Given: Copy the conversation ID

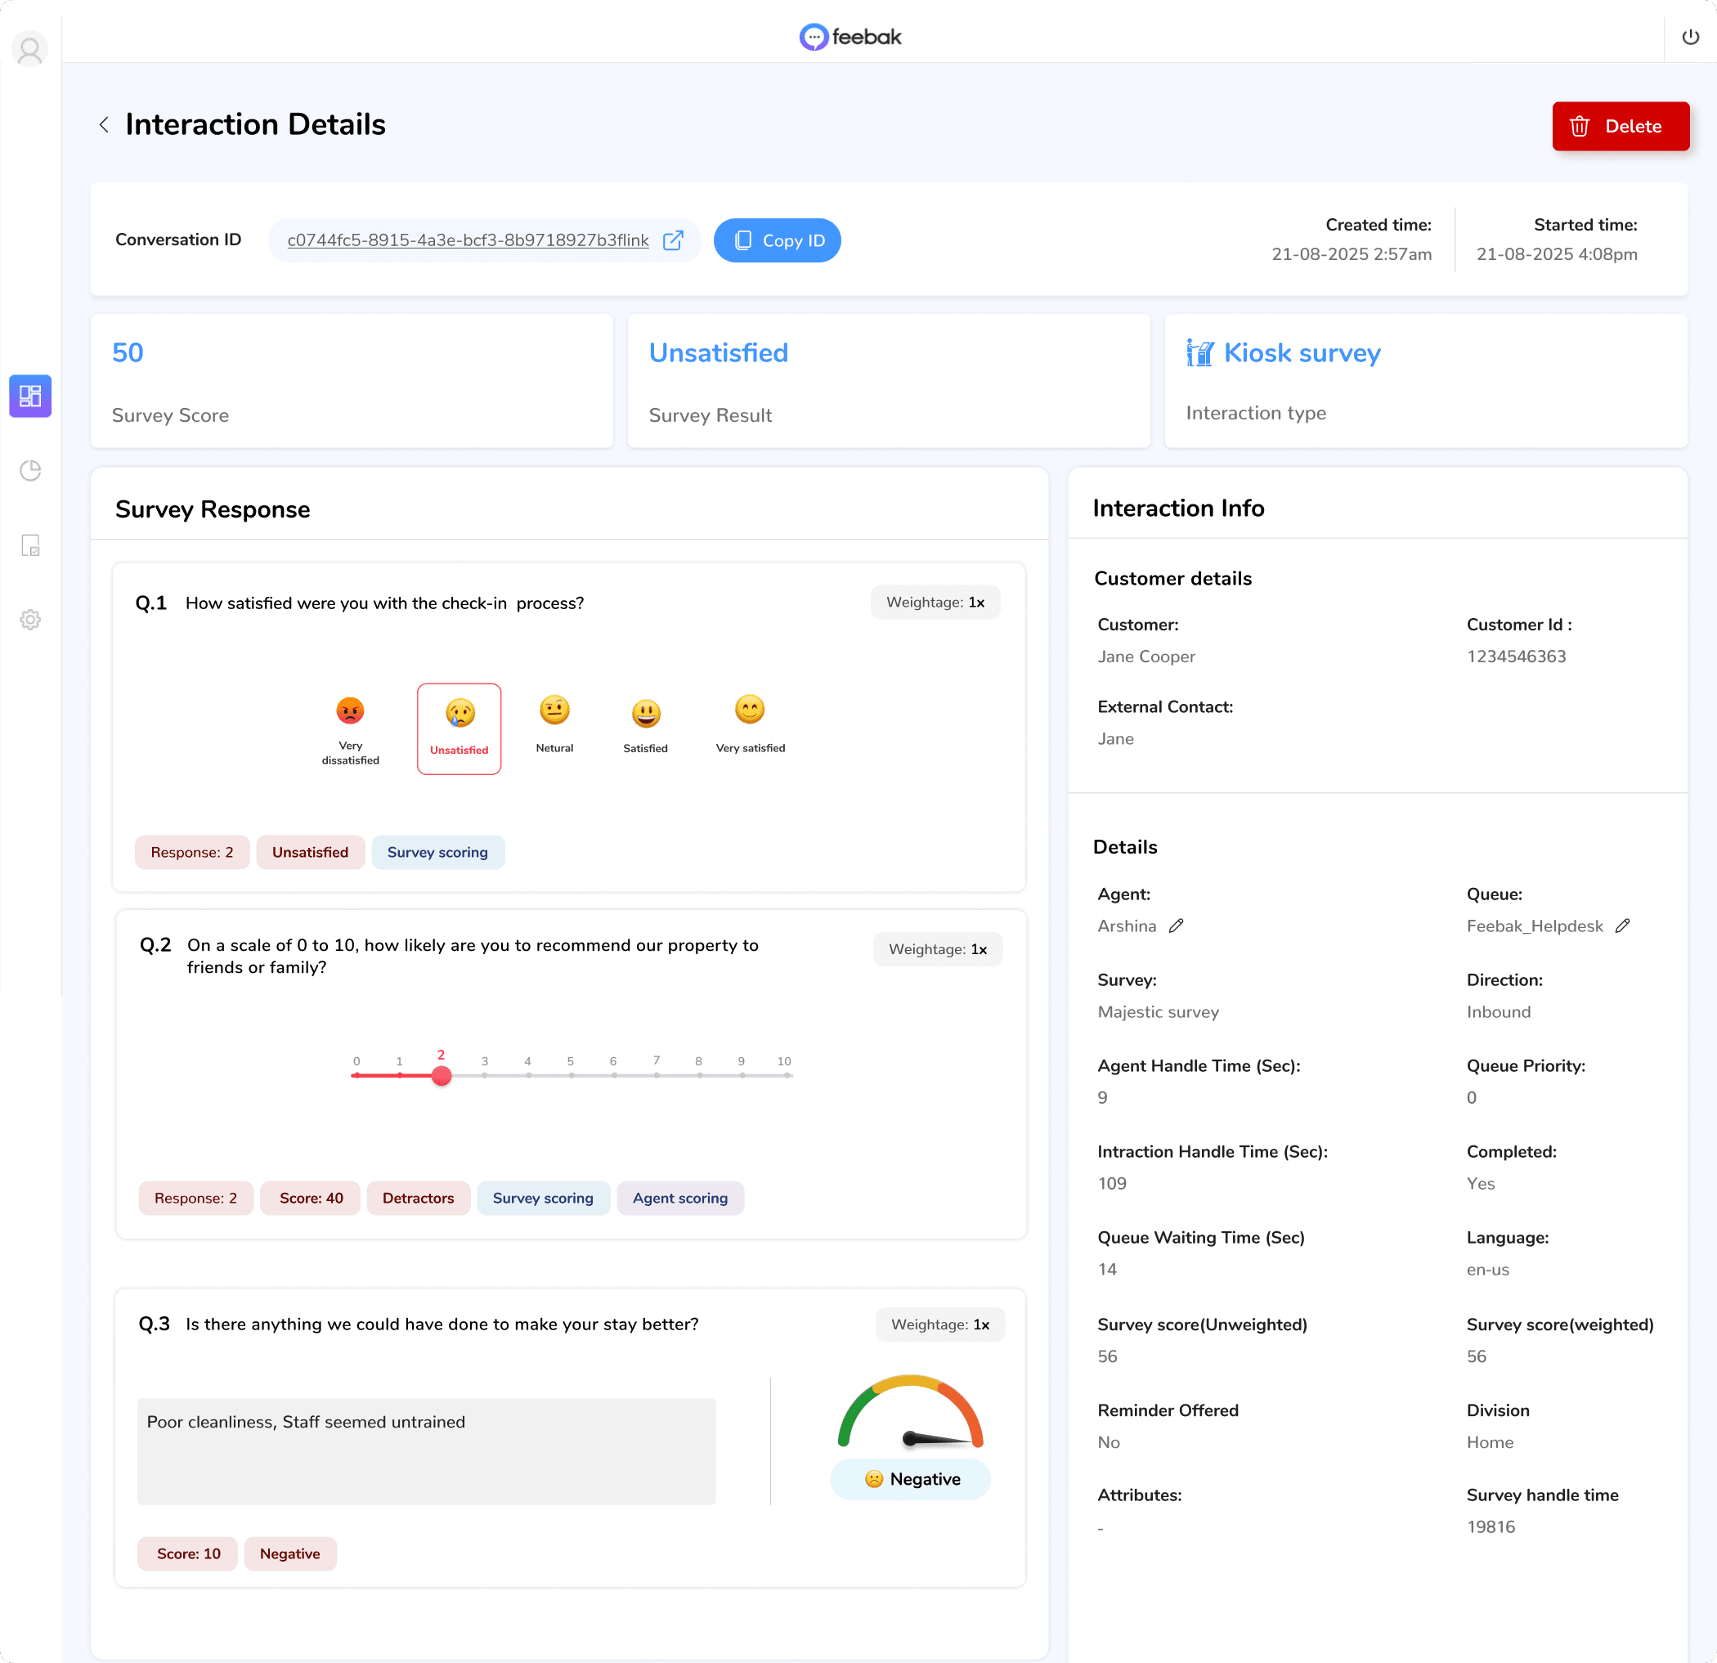Looking at the screenshot, I should point(777,240).
